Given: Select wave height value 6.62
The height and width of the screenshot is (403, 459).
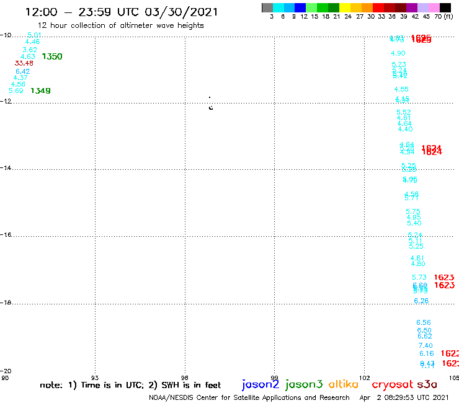Looking at the screenshot, I should pos(425,336).
